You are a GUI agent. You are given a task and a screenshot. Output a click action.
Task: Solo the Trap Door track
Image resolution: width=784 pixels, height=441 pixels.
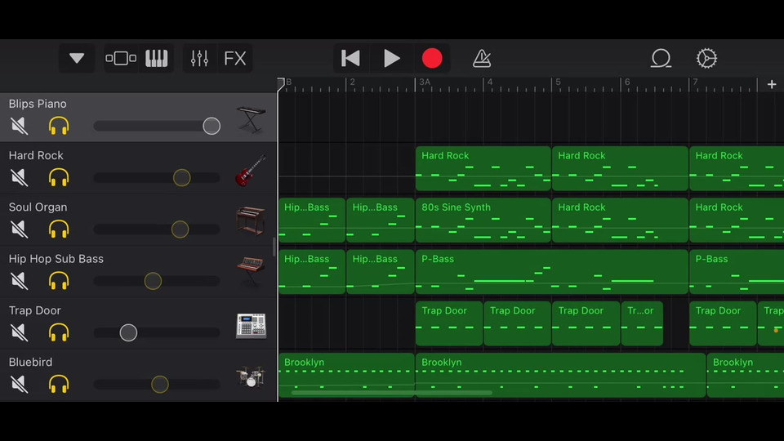pyautogui.click(x=59, y=332)
